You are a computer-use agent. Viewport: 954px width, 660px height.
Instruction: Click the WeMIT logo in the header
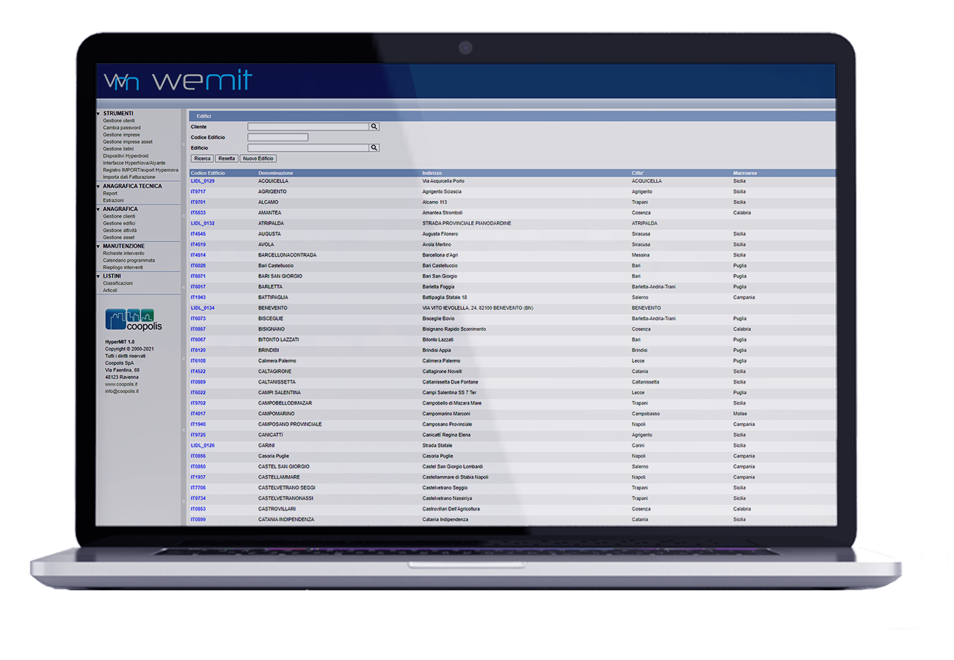tap(178, 81)
